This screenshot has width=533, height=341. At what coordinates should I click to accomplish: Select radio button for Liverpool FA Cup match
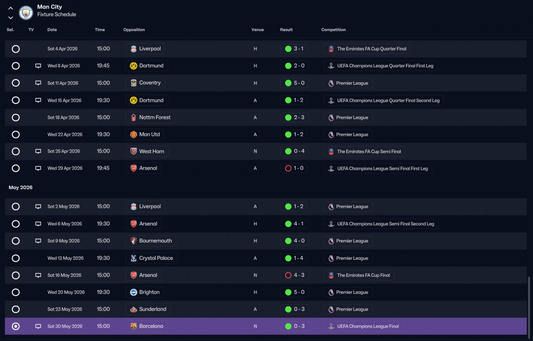click(x=16, y=49)
